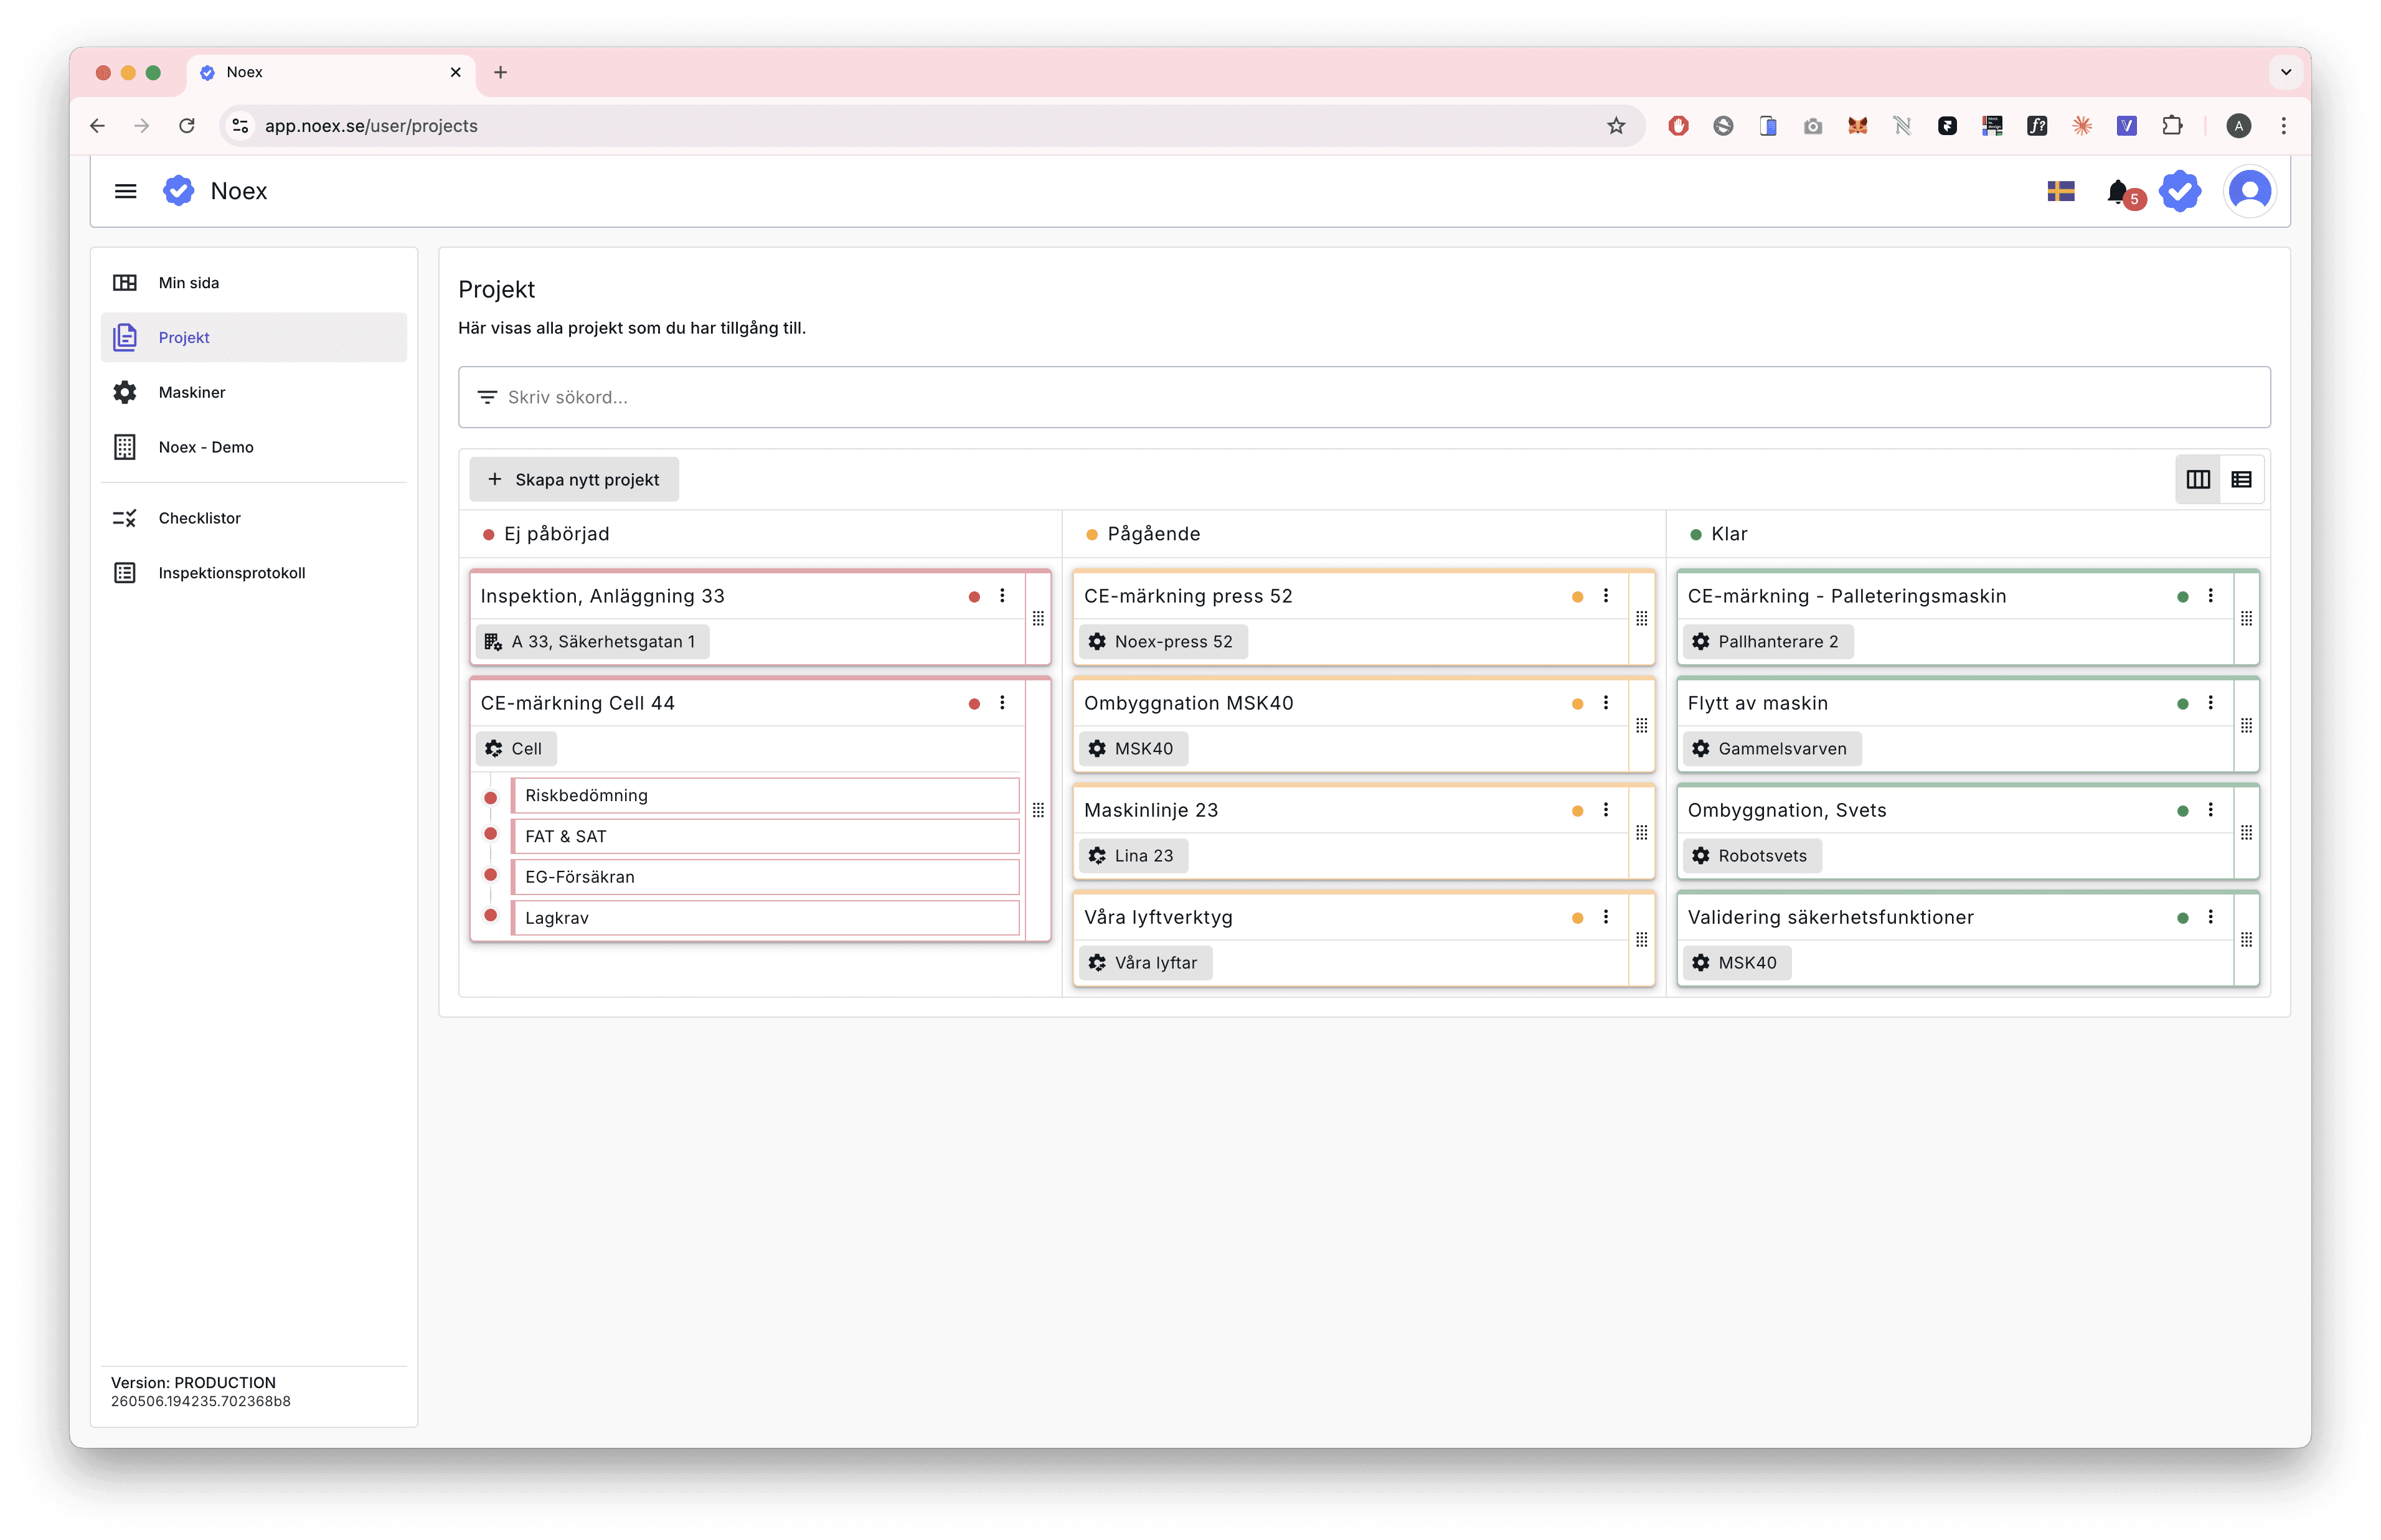Open options menu for Inspektion, Anläggning 33
Image resolution: width=2381 pixels, height=1540 pixels.
pyautogui.click(x=1002, y=596)
